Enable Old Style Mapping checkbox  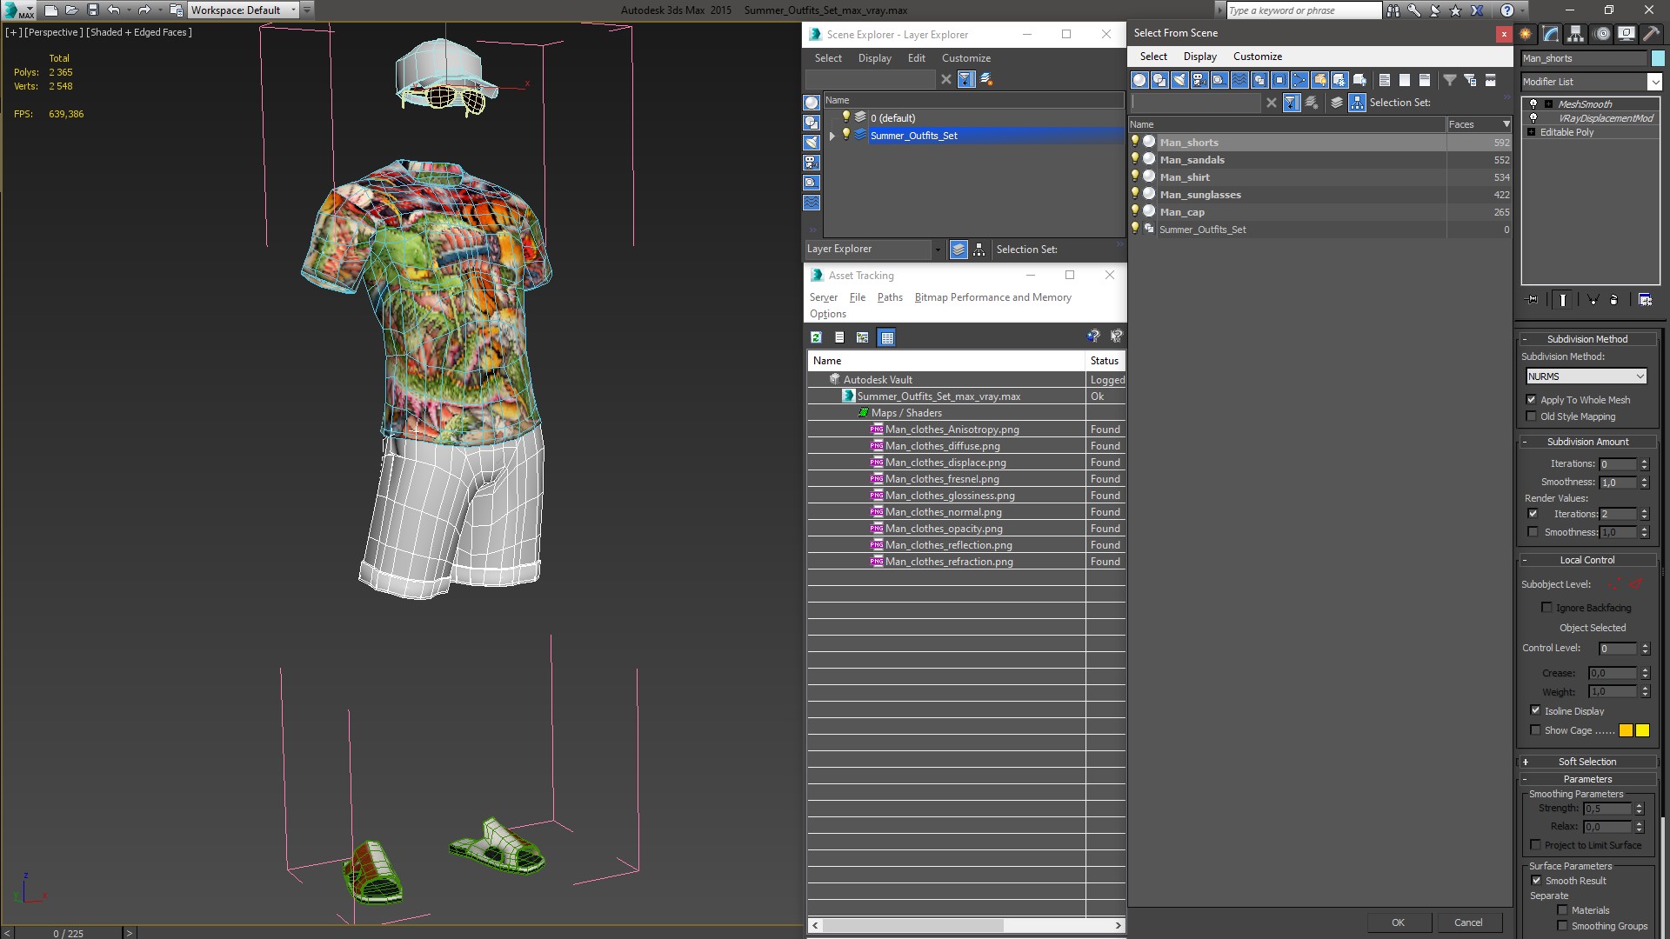pos(1531,416)
